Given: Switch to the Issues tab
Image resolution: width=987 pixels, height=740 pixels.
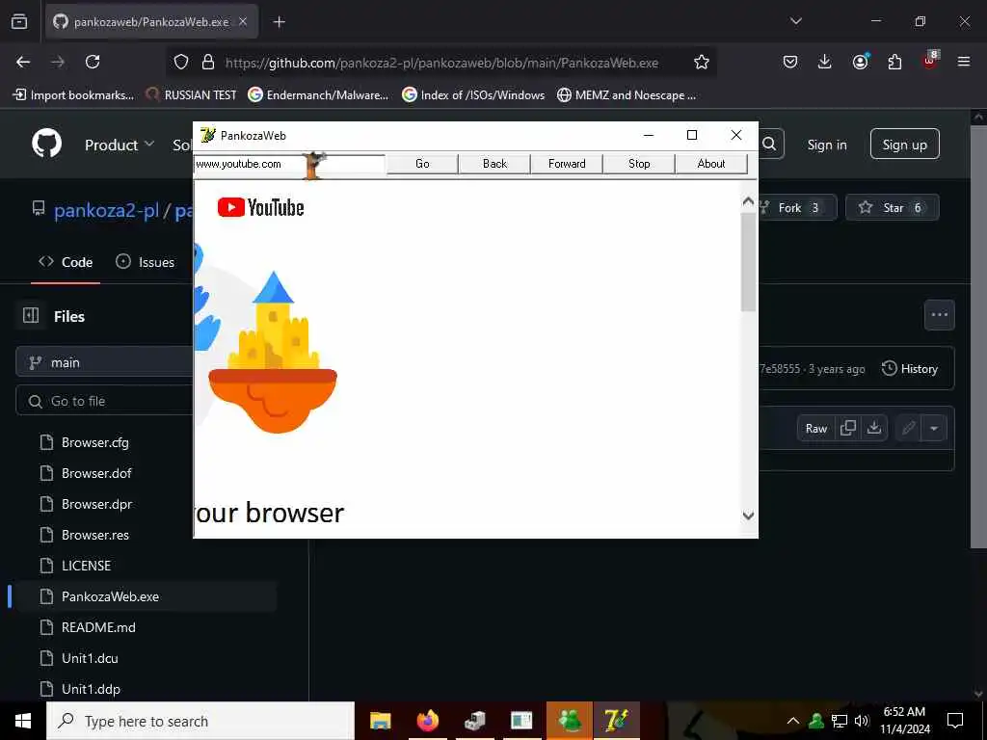Looking at the screenshot, I should [146, 262].
